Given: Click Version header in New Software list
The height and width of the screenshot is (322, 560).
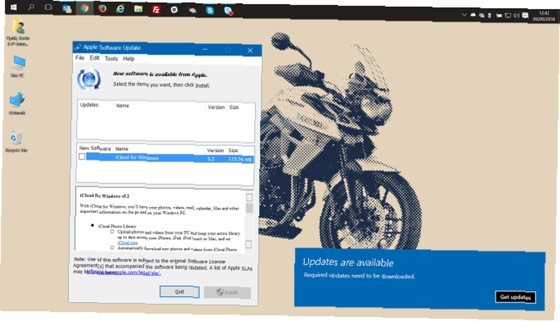Looking at the screenshot, I should click(x=216, y=150).
